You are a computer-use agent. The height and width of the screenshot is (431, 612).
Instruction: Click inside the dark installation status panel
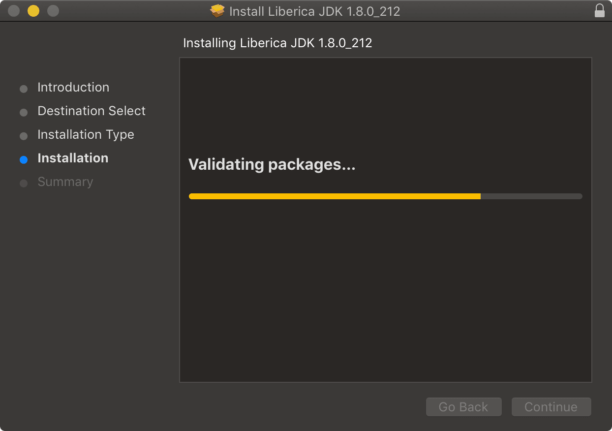tap(386, 295)
